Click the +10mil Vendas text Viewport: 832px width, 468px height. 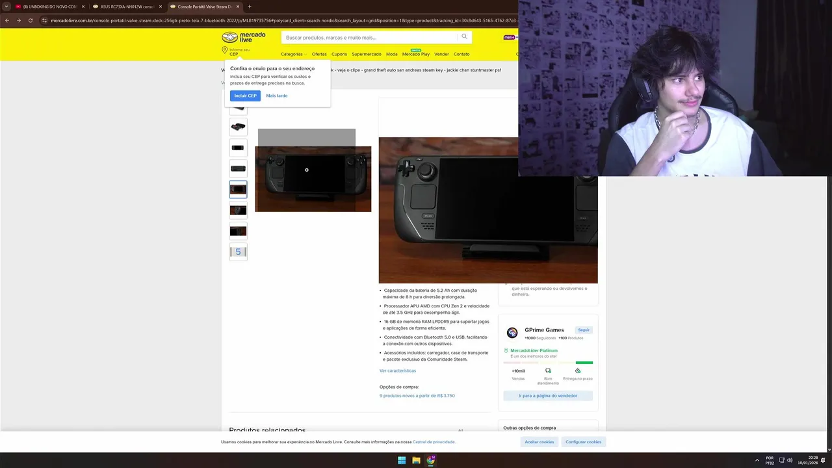[x=518, y=374]
